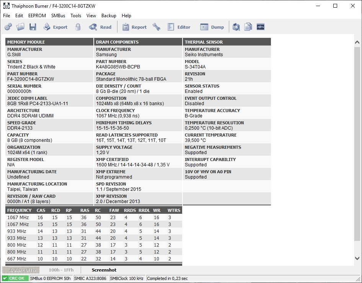362x283 pixels.
Task: Click the scrollbar up arrow
Action: point(357,42)
